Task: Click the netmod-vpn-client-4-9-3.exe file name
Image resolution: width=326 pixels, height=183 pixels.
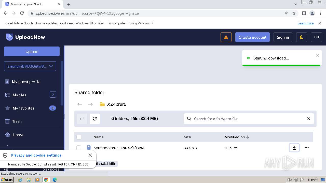Action: click(x=119, y=148)
